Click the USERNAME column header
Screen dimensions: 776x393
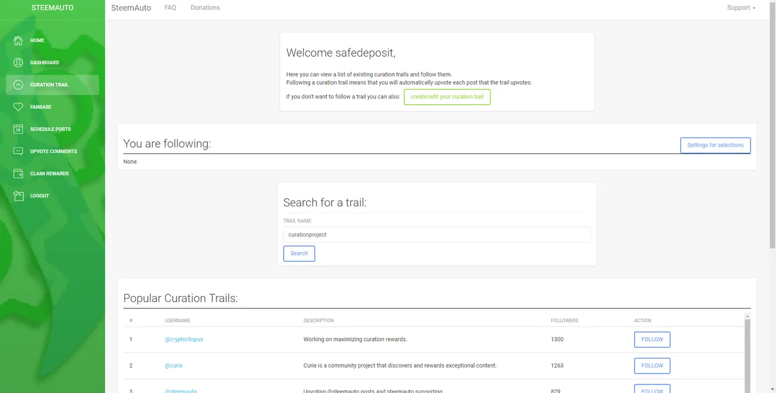click(x=178, y=320)
